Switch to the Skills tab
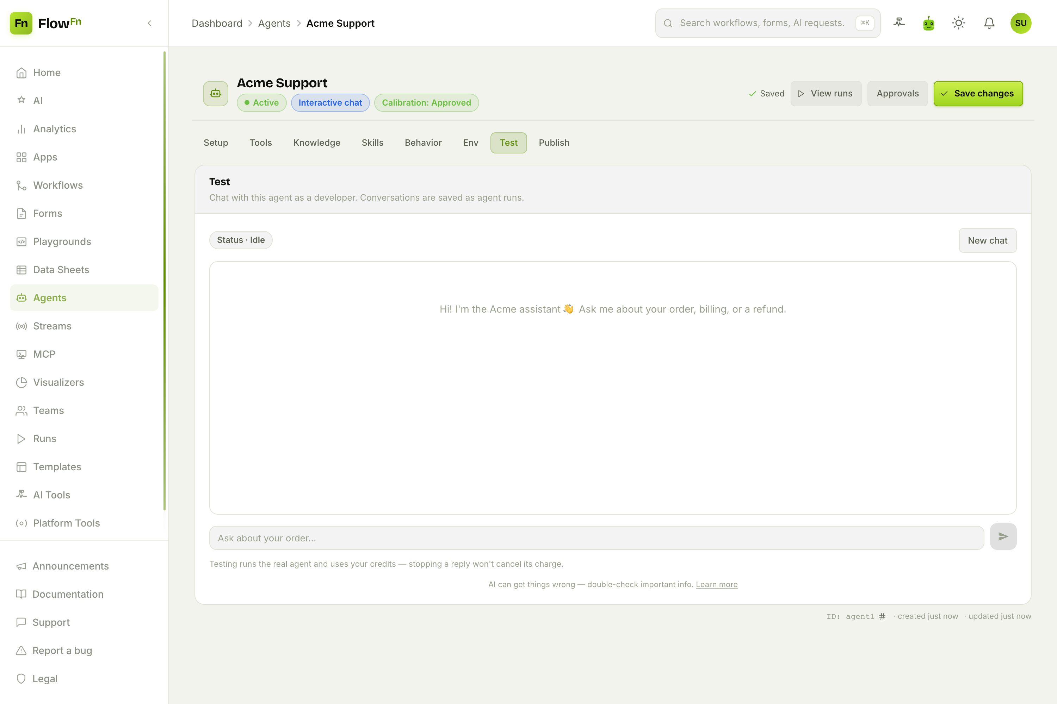The image size is (1057, 704). pos(372,143)
